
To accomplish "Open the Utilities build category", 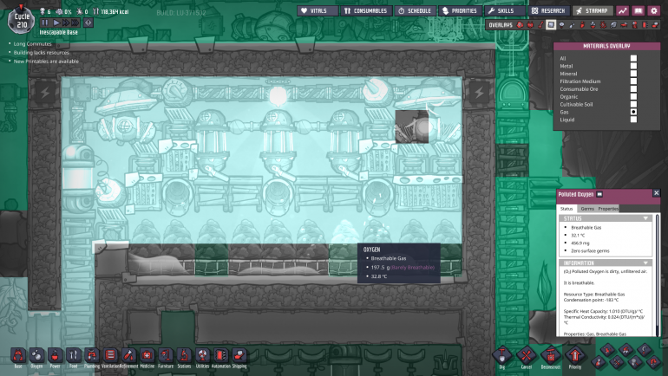I will click(x=202, y=355).
